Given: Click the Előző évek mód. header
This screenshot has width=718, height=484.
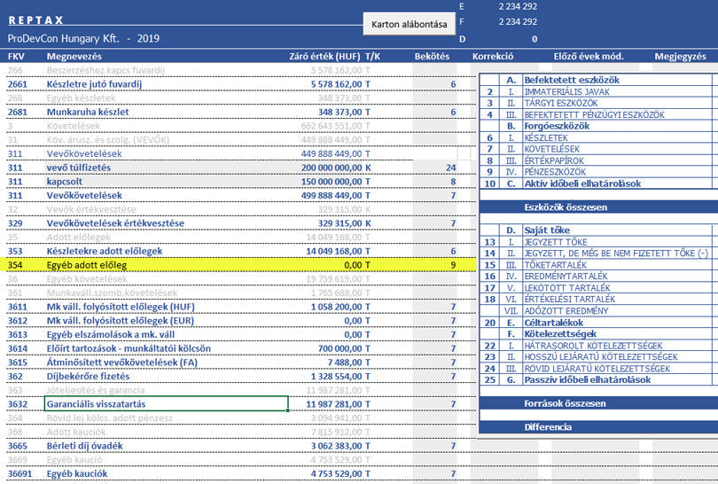Looking at the screenshot, I should pyautogui.click(x=588, y=56).
